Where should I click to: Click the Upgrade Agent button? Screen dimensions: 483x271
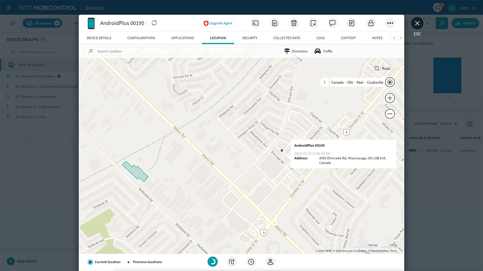pos(218,23)
